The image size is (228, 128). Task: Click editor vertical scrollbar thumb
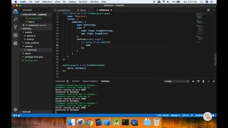[x=215, y=59]
